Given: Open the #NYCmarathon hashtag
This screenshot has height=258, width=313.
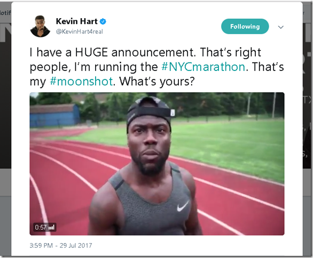Looking at the screenshot, I should [x=203, y=67].
